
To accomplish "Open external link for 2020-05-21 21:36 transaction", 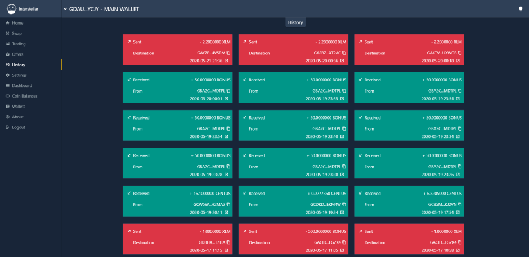I will pos(226,61).
